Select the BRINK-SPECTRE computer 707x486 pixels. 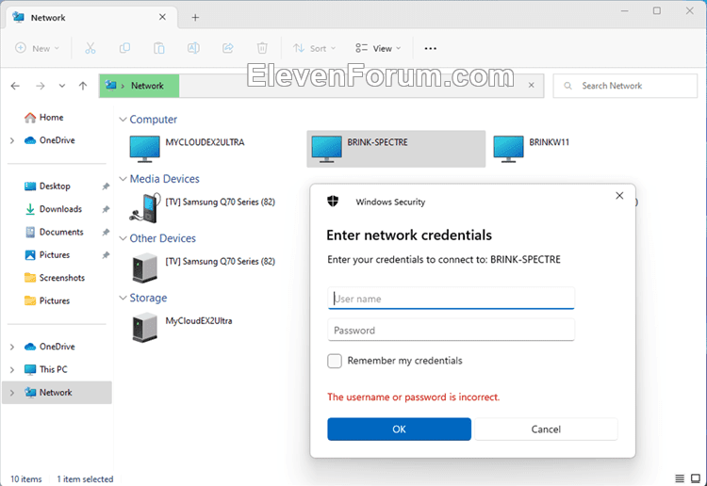[x=396, y=149]
